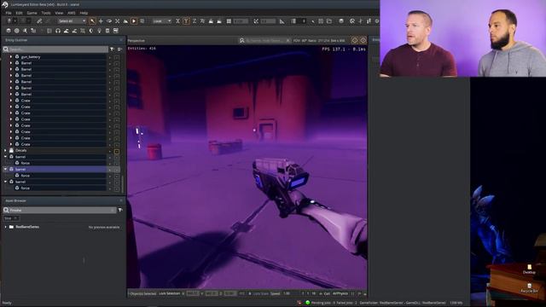
Task: Click the light bulb toolbar icon
Action: click(99, 31)
